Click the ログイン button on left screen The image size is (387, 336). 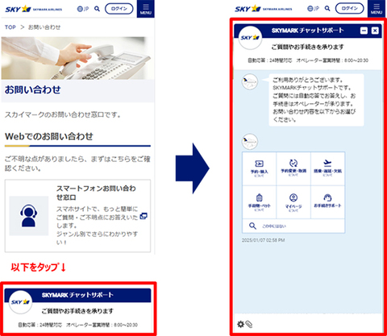pos(119,9)
